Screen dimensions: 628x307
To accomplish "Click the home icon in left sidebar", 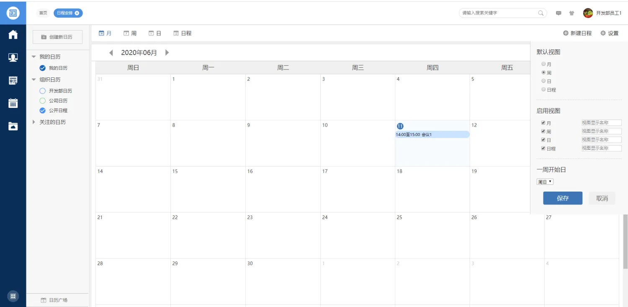I will click(13, 35).
